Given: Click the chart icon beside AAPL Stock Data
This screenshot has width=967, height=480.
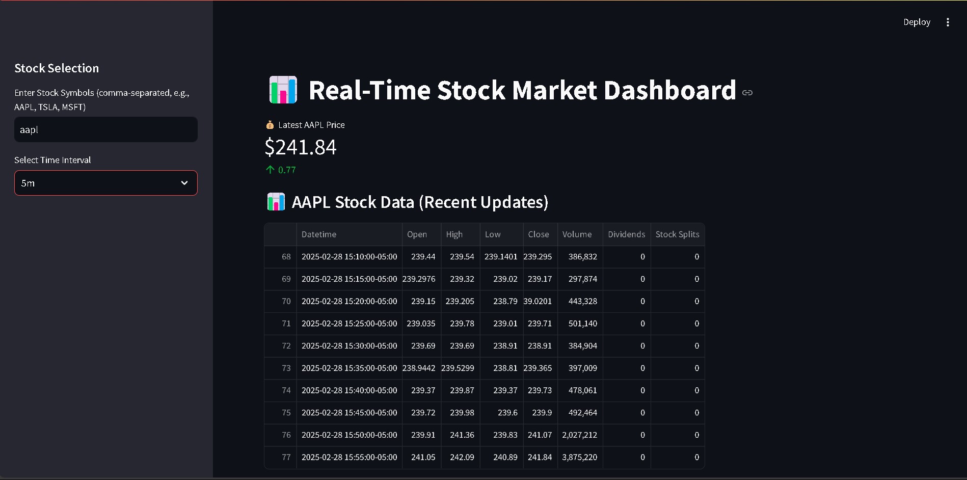Looking at the screenshot, I should (276, 202).
